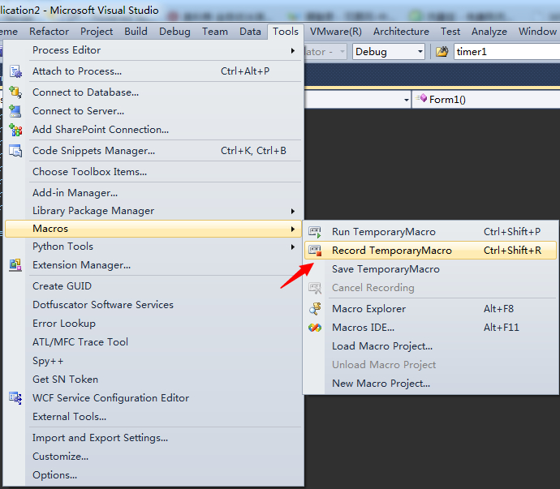
Task: Choose Load Macro Project... entry
Action: click(x=431, y=346)
